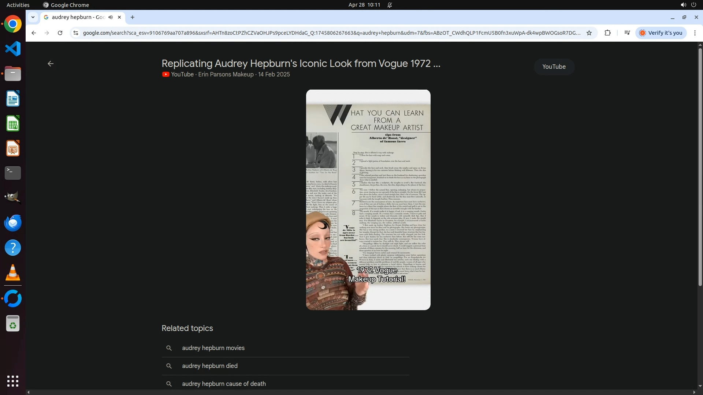Open a new tab with plus button
The width and height of the screenshot is (703, 395).
coord(133,17)
